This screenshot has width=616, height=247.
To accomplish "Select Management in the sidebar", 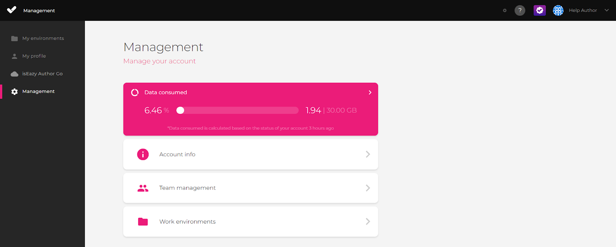I will click(38, 92).
